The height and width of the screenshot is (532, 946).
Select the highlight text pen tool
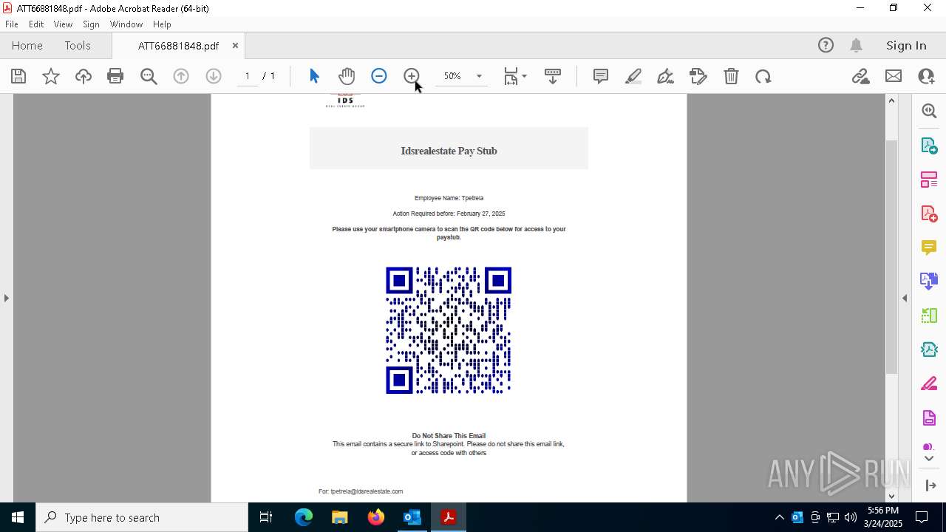coord(633,76)
